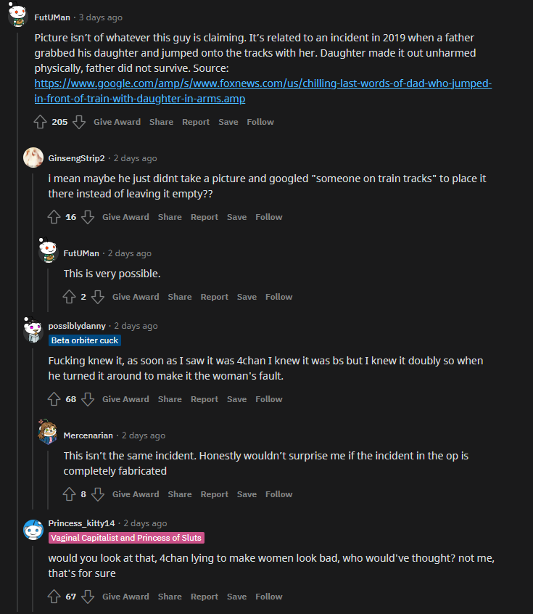Image resolution: width=533 pixels, height=614 pixels.
Task: Collapse the GinsengStrip2 reply thread line
Action: pos(33,243)
